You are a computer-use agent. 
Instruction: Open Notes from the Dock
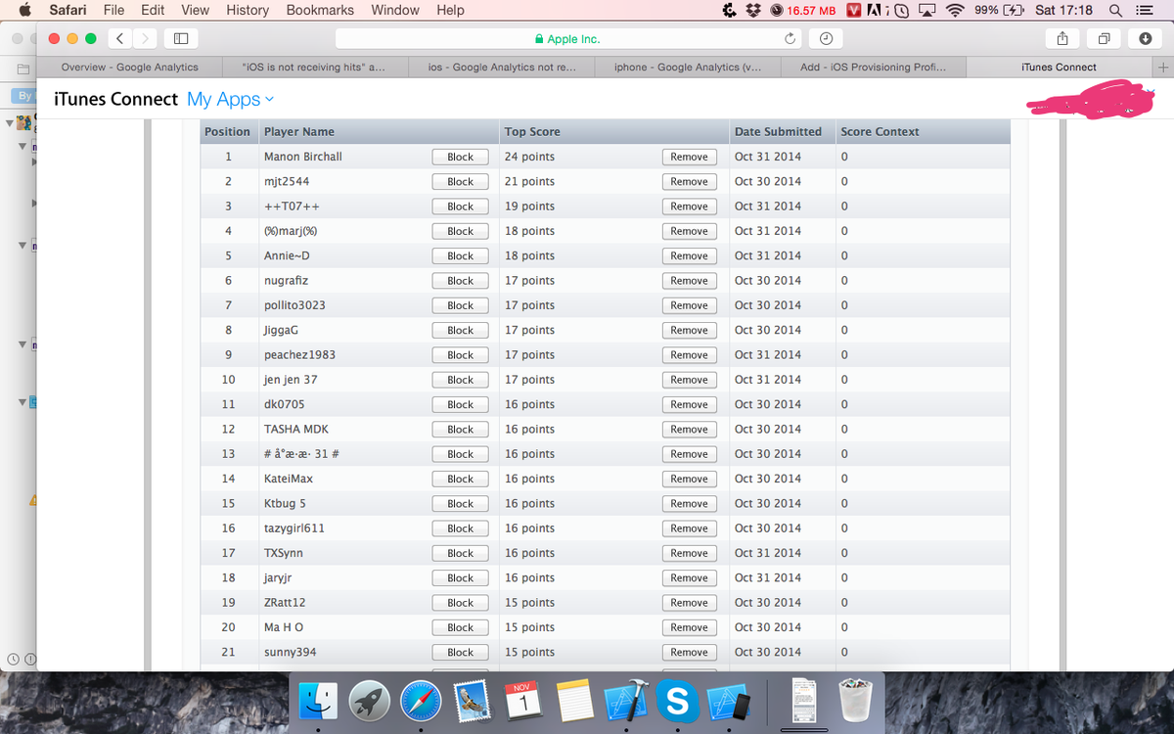click(576, 701)
